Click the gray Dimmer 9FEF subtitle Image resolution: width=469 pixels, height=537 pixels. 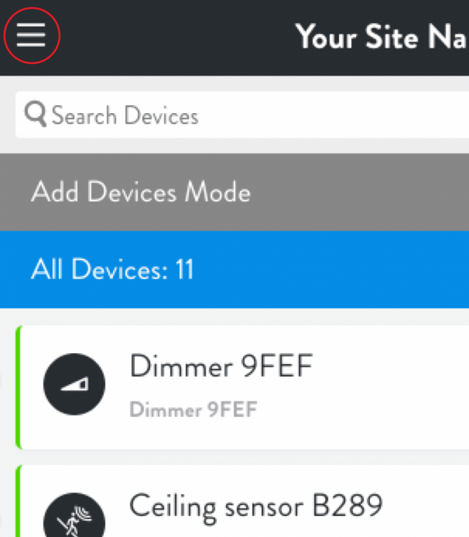pos(193,409)
